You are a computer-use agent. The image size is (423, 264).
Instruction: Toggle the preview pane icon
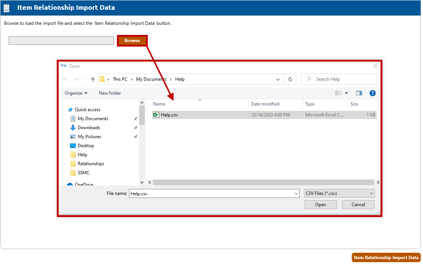359,93
